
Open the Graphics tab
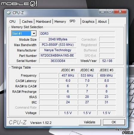(88, 22)
